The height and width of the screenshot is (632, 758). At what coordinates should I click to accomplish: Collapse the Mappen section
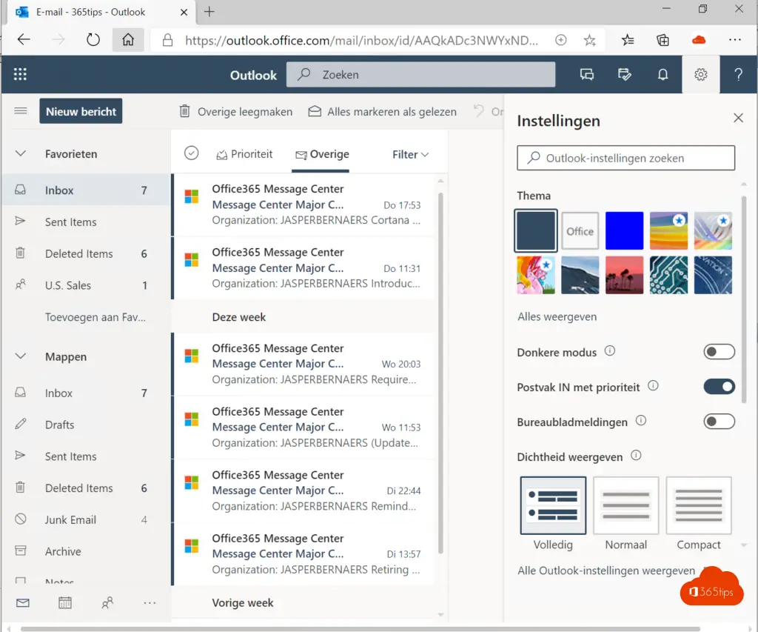click(20, 356)
